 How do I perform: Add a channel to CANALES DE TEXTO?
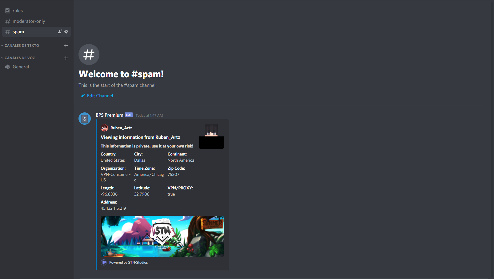click(66, 46)
